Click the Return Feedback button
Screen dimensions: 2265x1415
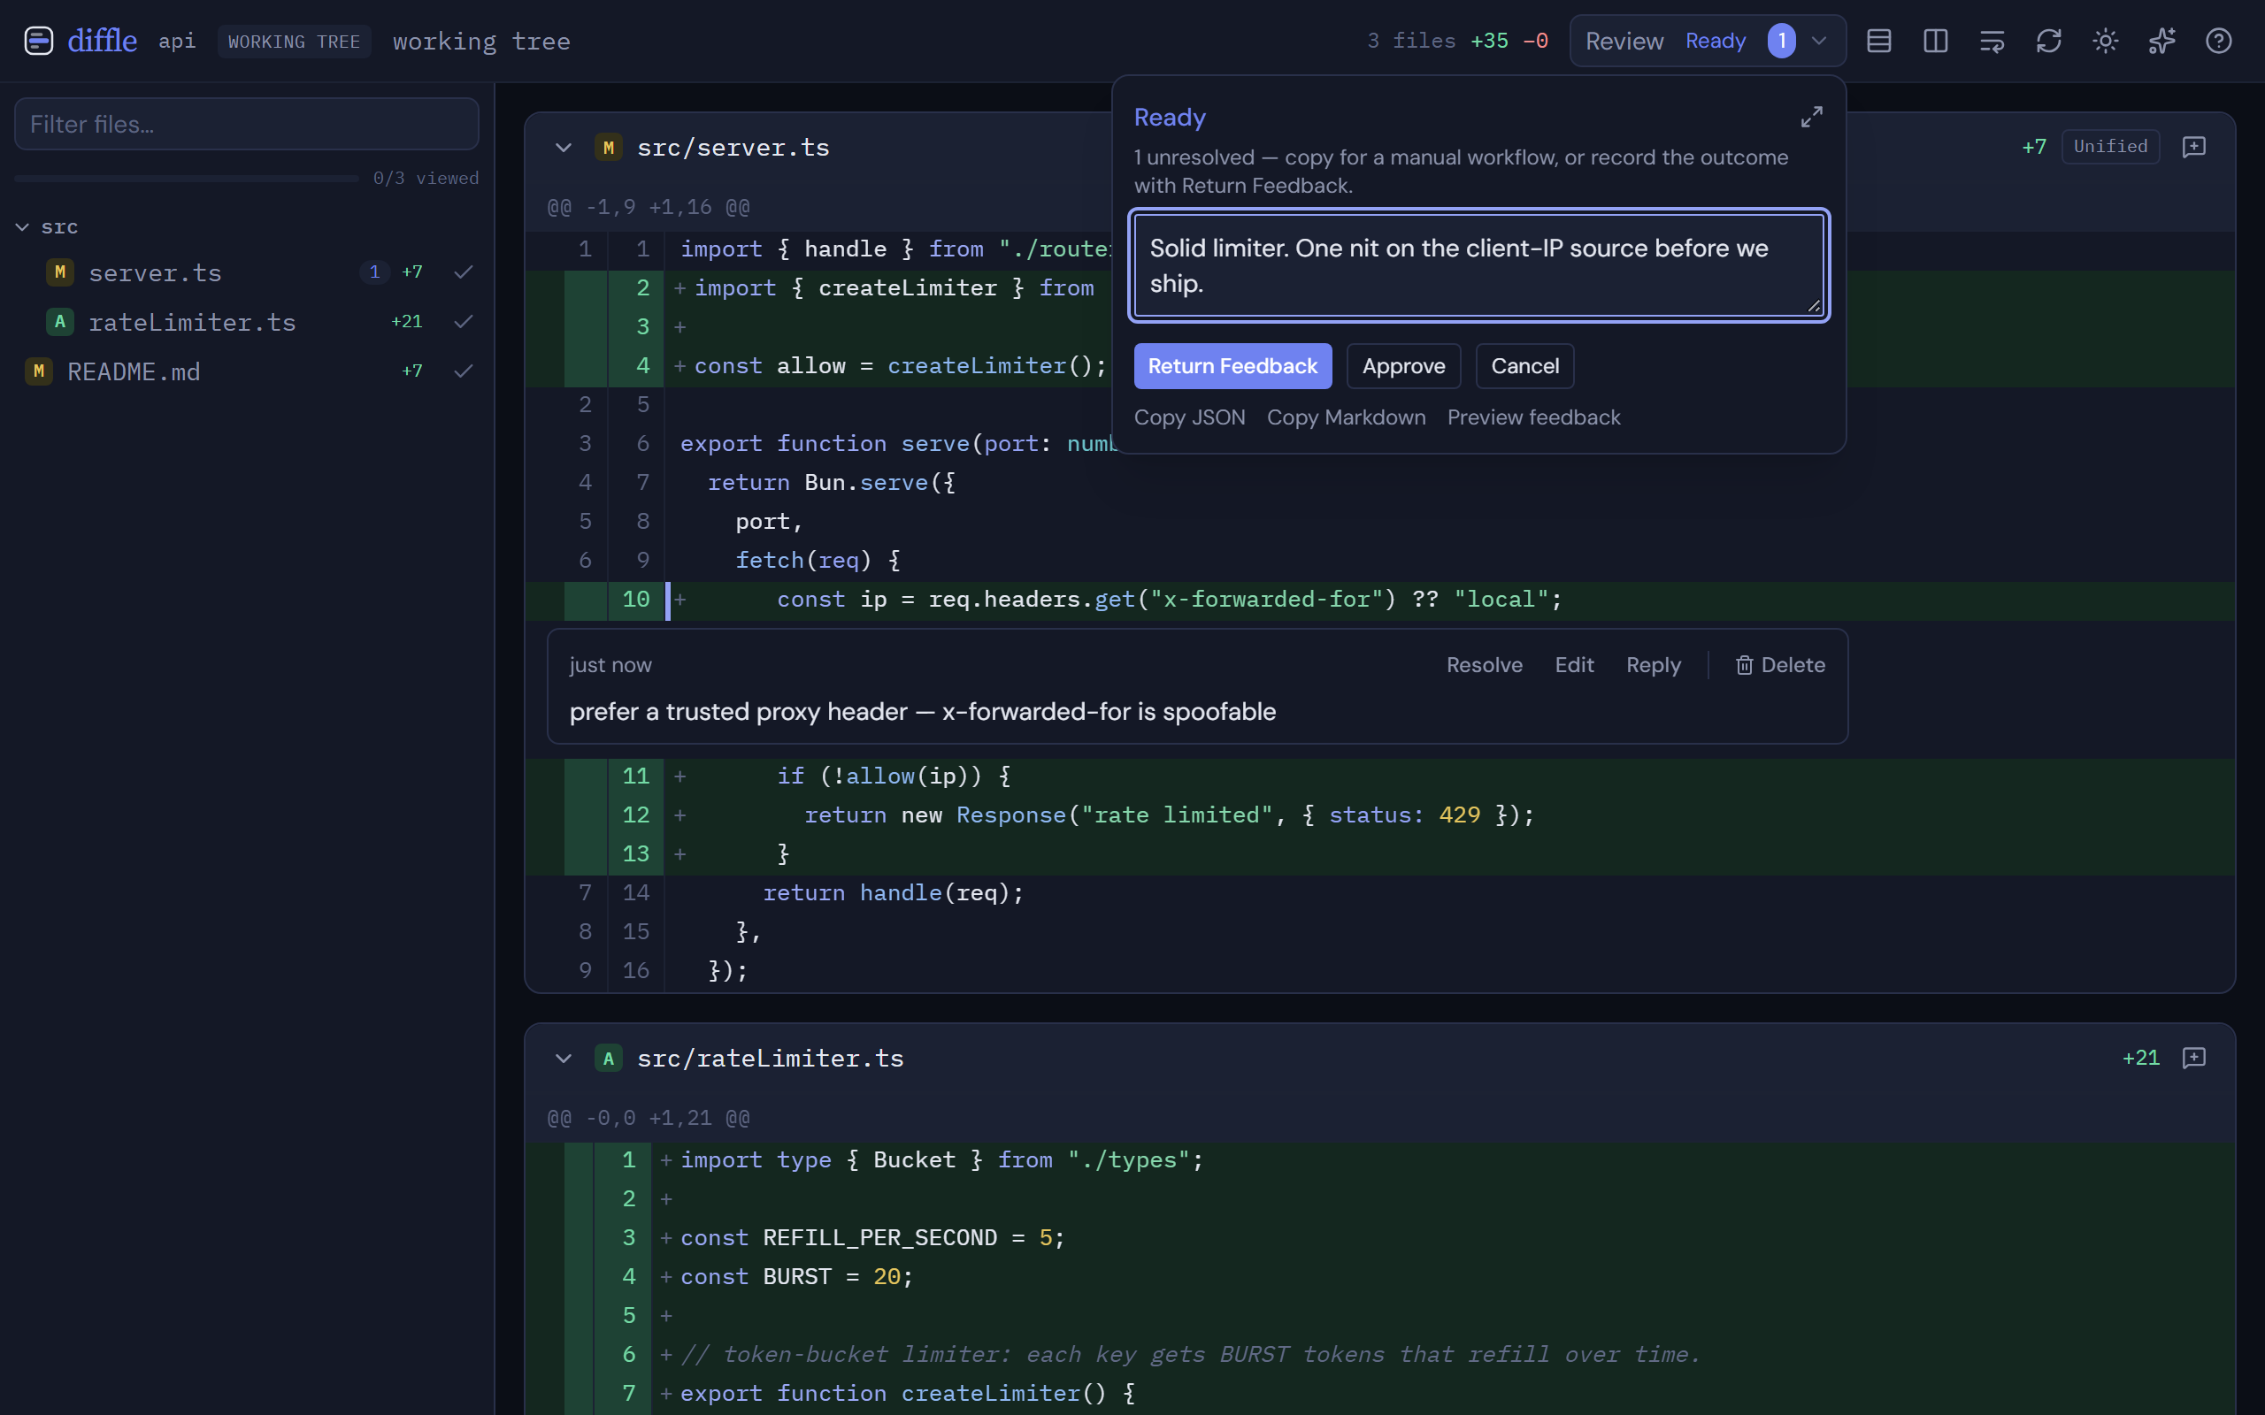[x=1232, y=366]
